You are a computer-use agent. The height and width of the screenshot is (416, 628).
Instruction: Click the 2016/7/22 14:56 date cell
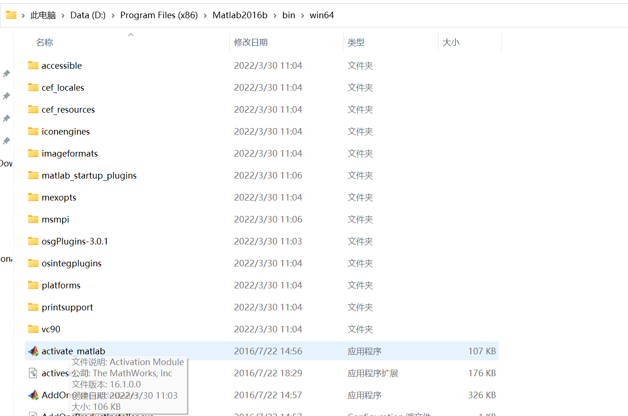pos(268,351)
